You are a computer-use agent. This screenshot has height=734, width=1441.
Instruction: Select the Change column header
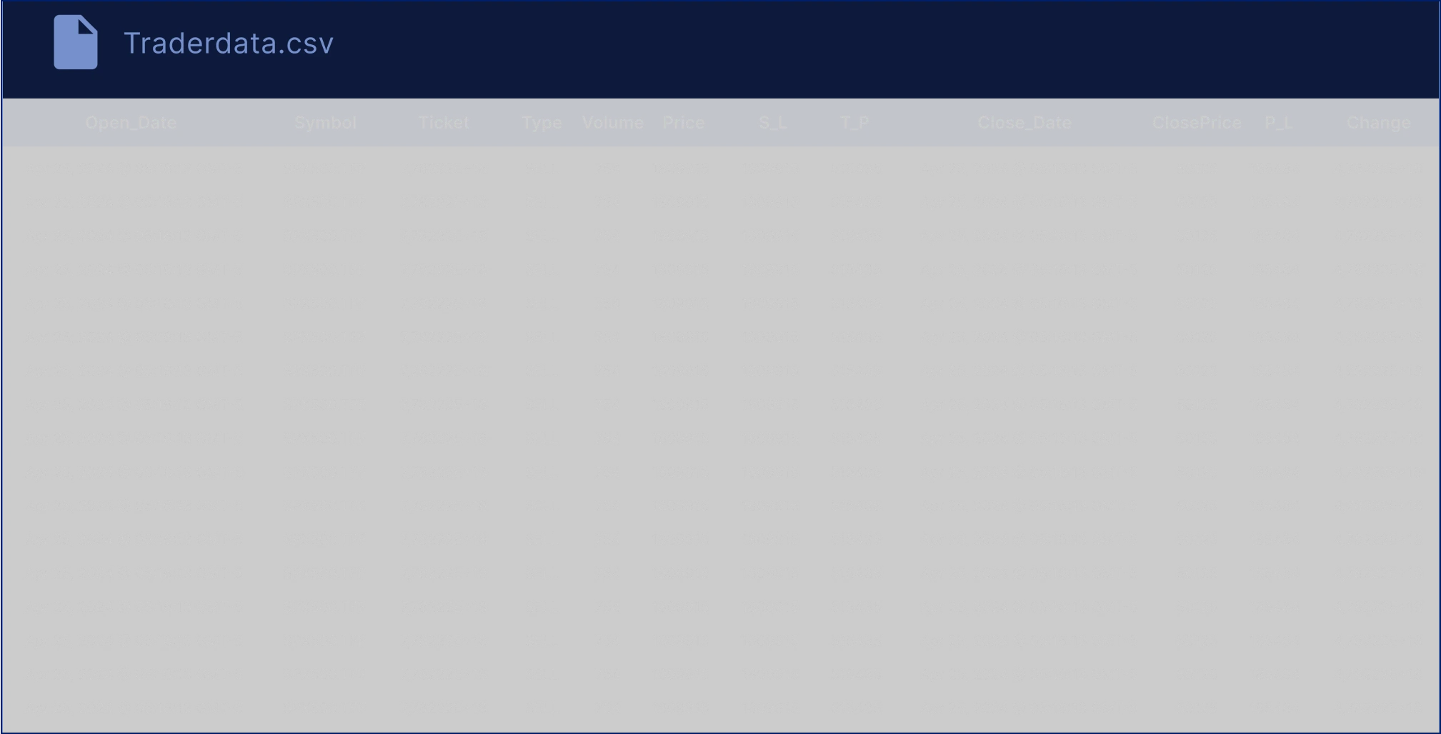[1379, 123]
